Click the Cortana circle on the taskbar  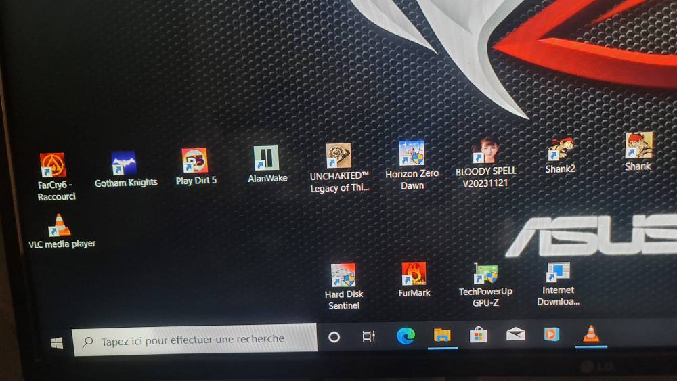coord(334,337)
